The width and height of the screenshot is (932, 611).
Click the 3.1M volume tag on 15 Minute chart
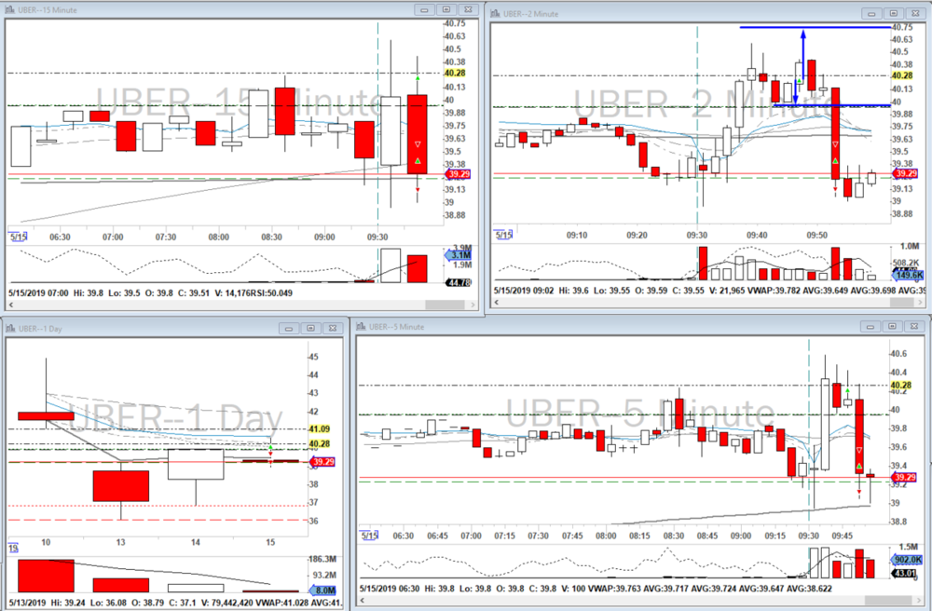click(x=458, y=254)
